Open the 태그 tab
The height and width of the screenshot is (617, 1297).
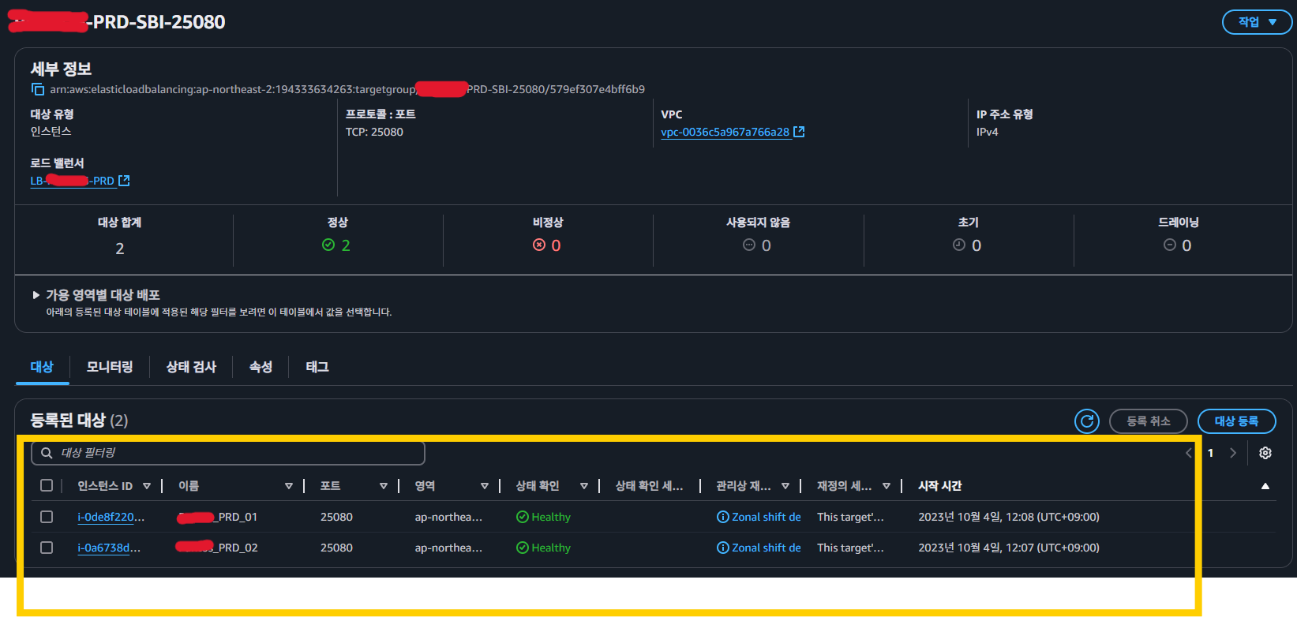pyautogui.click(x=317, y=367)
